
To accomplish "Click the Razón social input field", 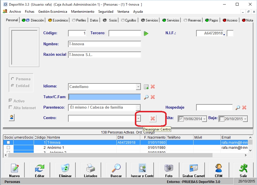I will (x=105, y=55).
